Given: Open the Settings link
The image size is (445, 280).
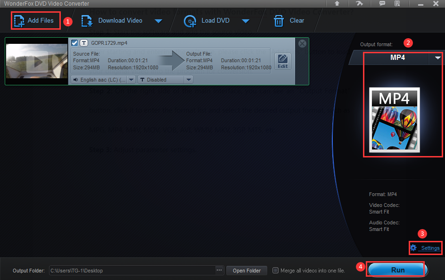Looking at the screenshot, I should [430, 248].
